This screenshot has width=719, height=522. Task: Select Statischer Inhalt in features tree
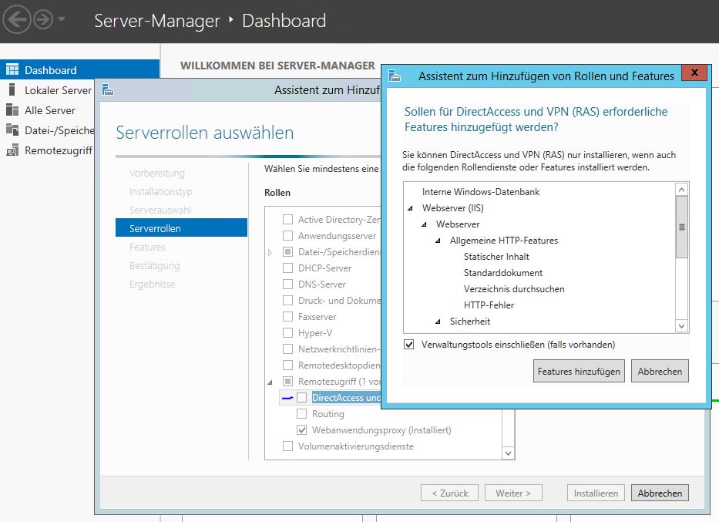tap(496, 257)
